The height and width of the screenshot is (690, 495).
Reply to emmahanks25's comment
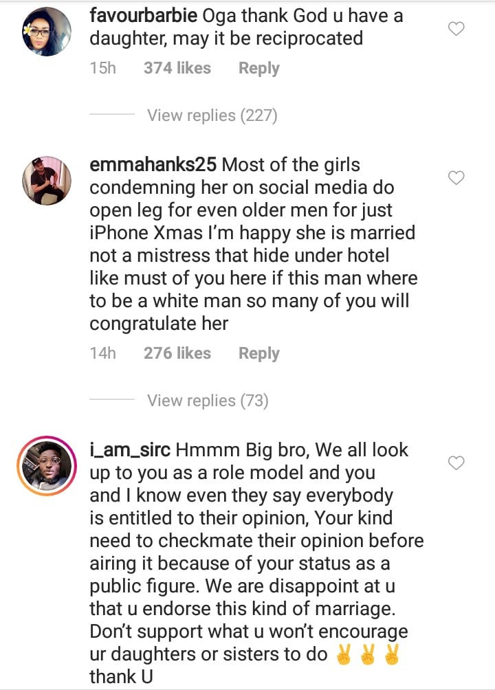(258, 353)
